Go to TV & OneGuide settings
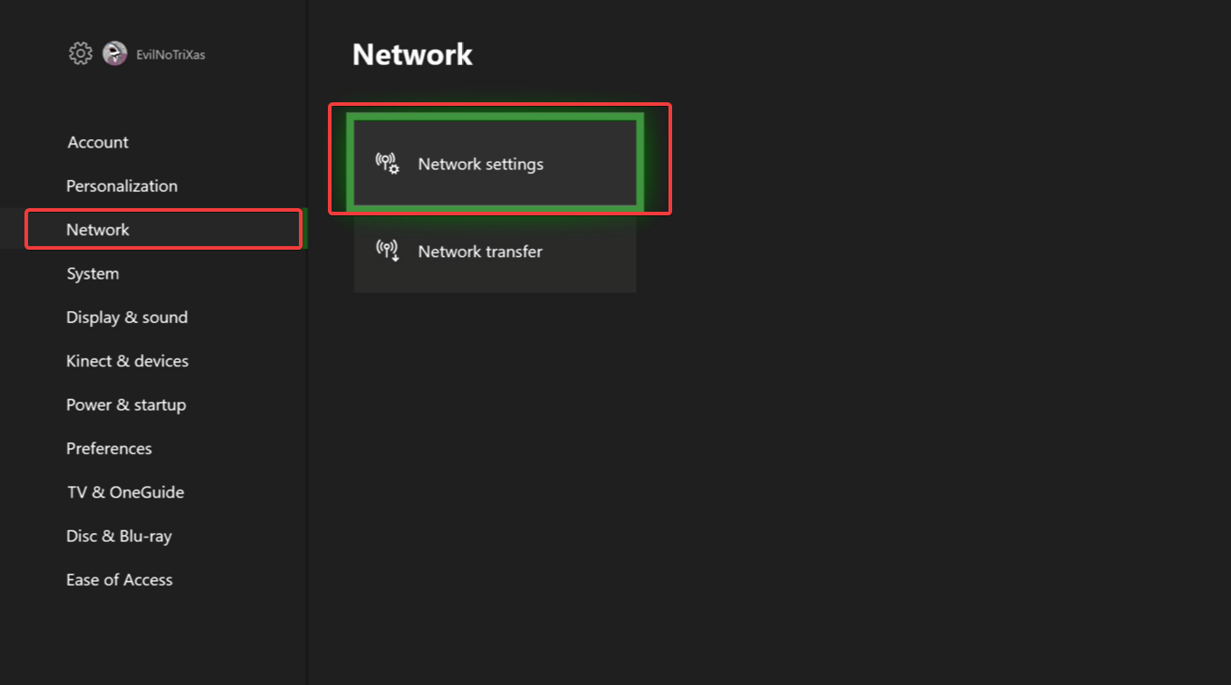The image size is (1231, 685). [x=125, y=492]
